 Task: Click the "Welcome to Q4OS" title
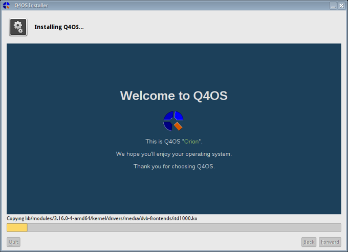pos(174,96)
